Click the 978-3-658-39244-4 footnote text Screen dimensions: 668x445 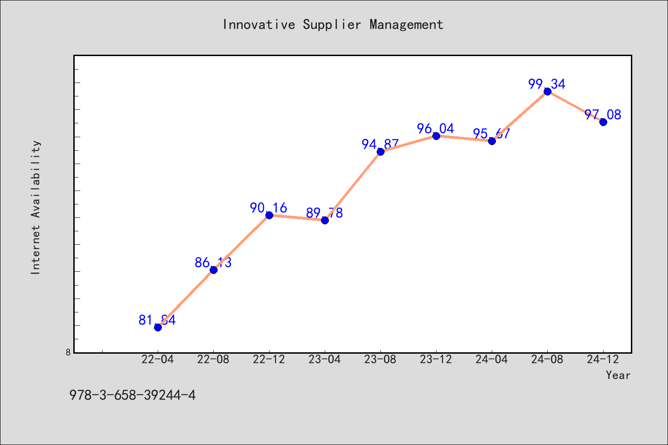132,395
